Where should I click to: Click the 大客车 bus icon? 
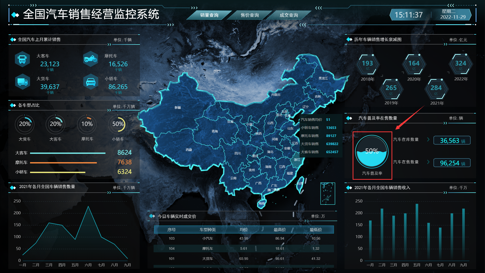22,59
